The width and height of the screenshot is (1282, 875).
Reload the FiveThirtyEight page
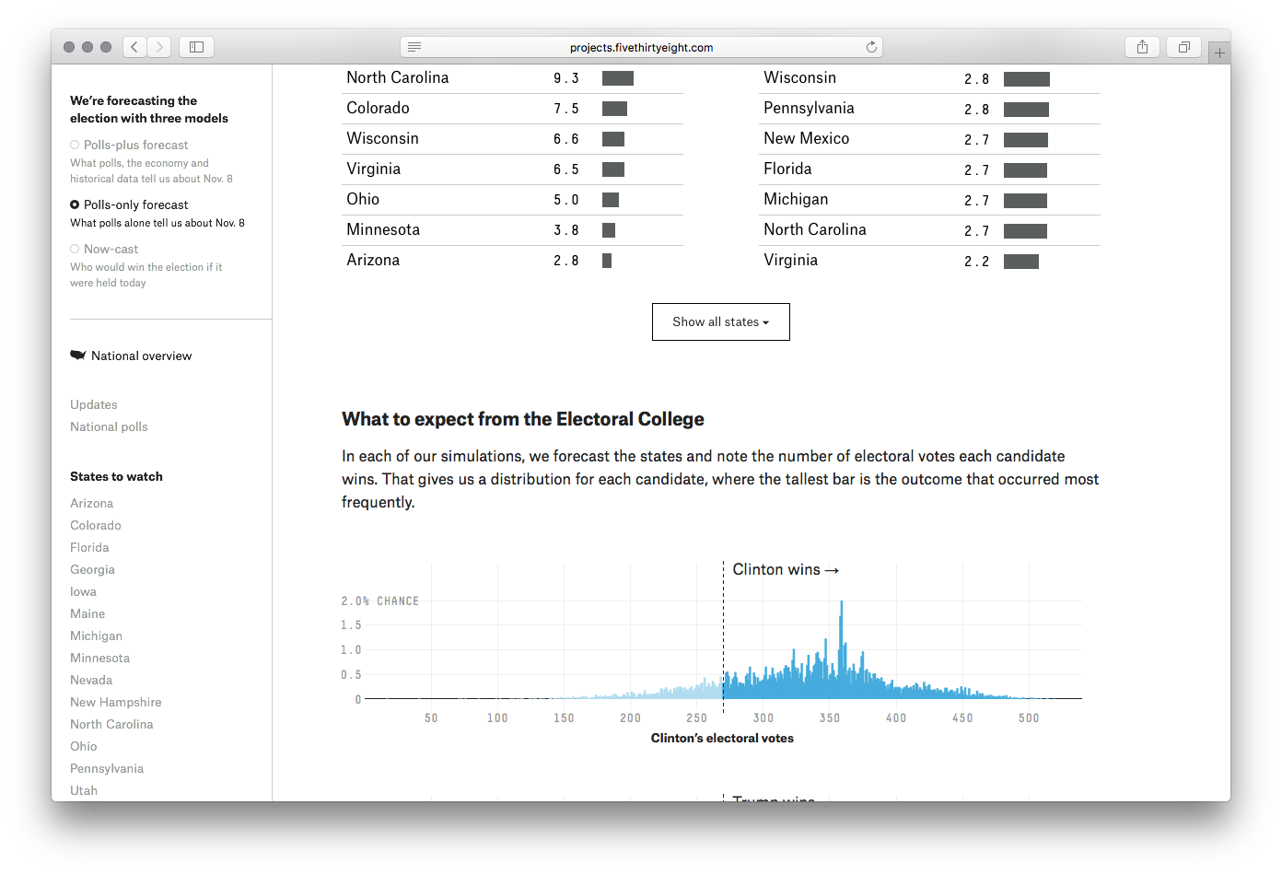click(x=870, y=46)
